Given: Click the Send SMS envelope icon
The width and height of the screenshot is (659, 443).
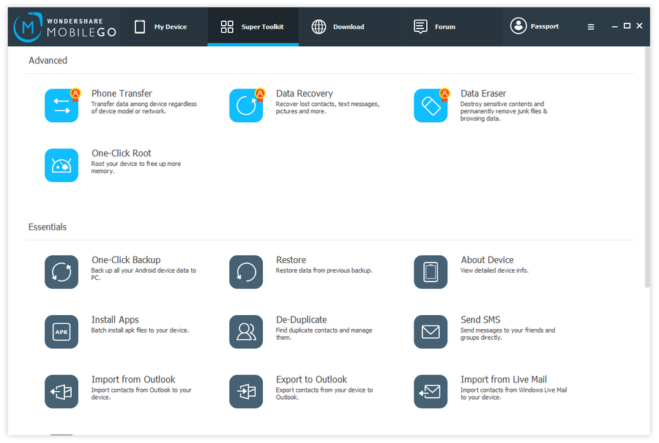Looking at the screenshot, I should coord(431,332).
